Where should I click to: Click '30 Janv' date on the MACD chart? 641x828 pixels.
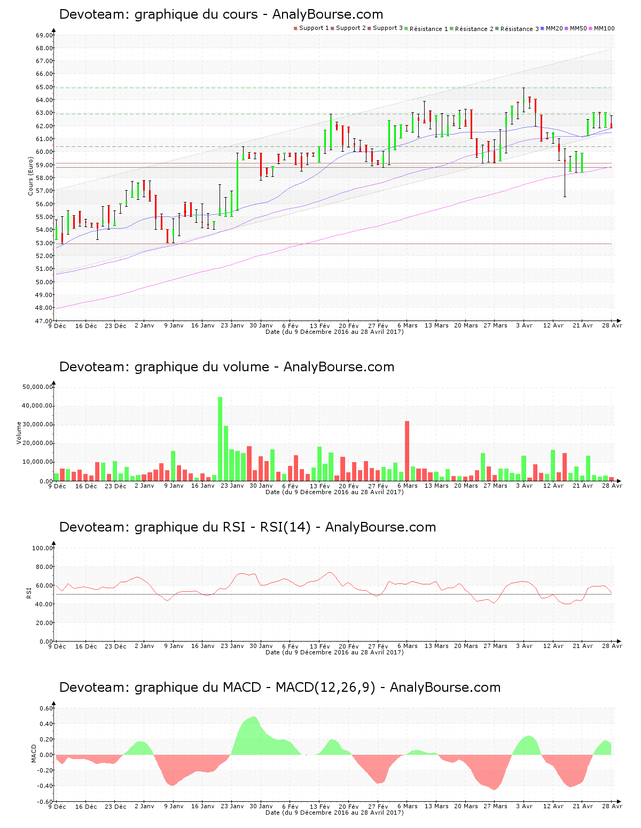point(261,807)
